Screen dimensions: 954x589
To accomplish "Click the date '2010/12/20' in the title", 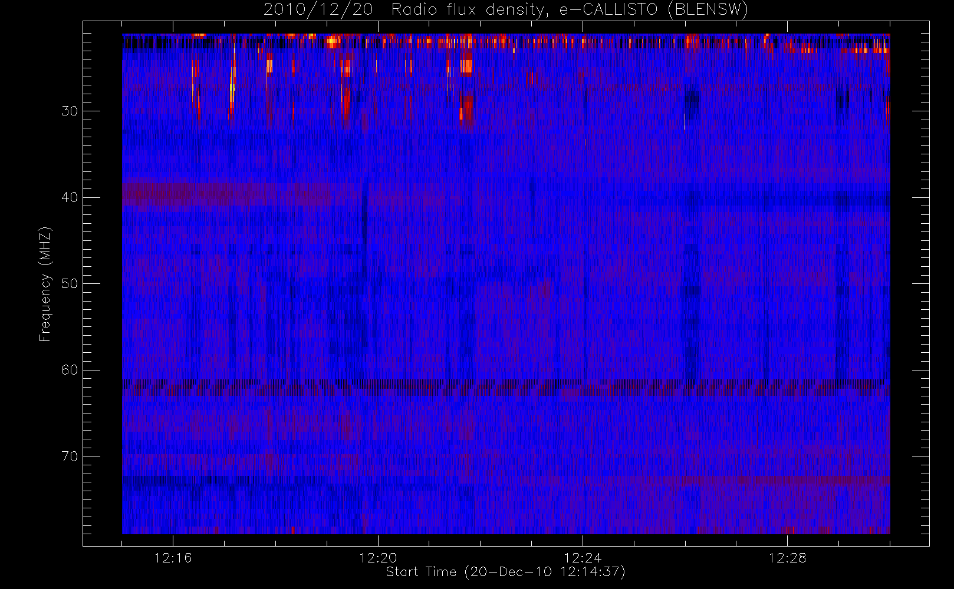I will coord(318,10).
